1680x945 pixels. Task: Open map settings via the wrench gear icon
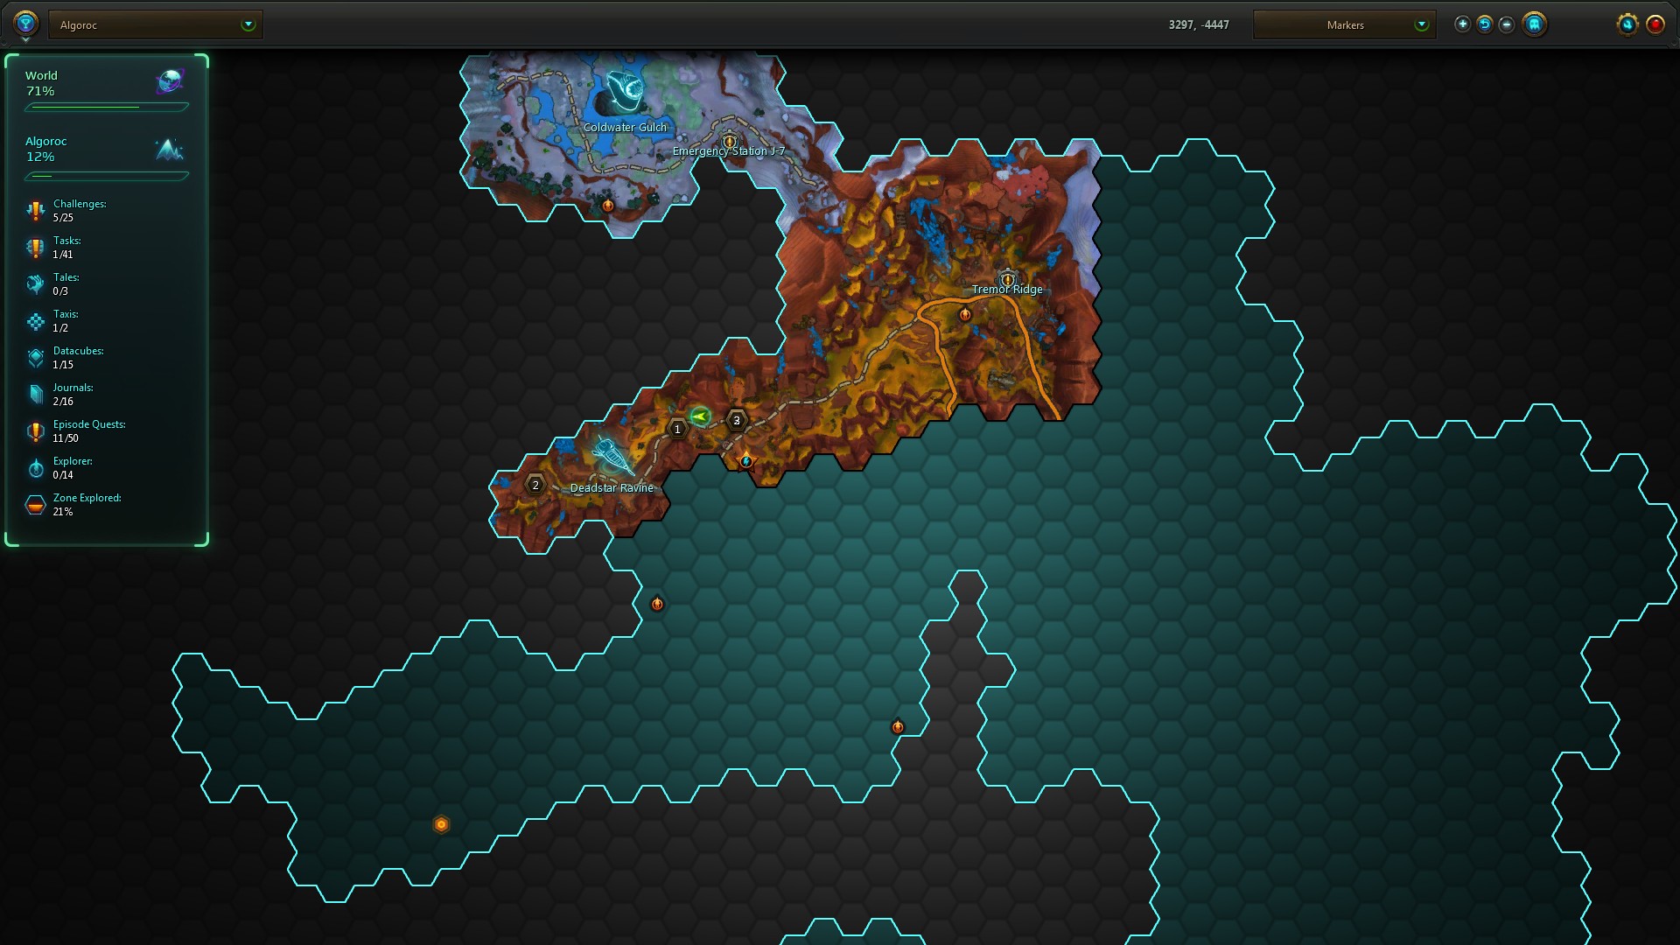coord(1627,24)
